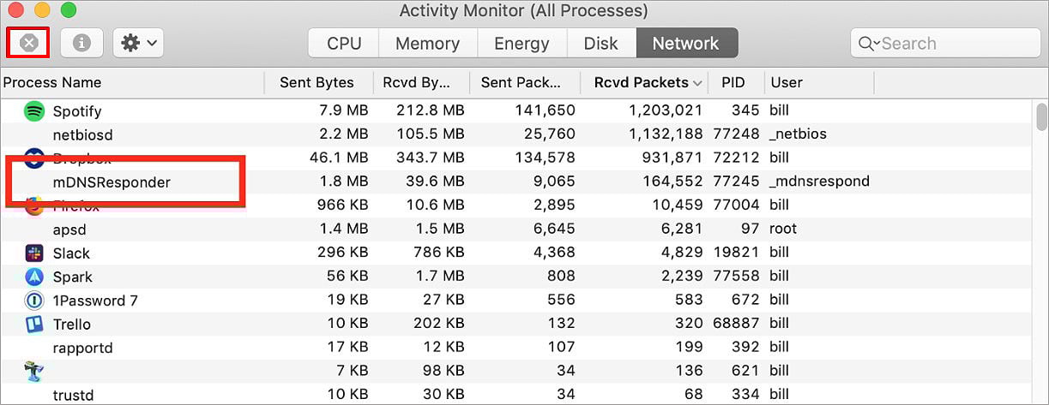Switch to the Memory tab
Image resolution: width=1049 pixels, height=405 pixels.
427,43
